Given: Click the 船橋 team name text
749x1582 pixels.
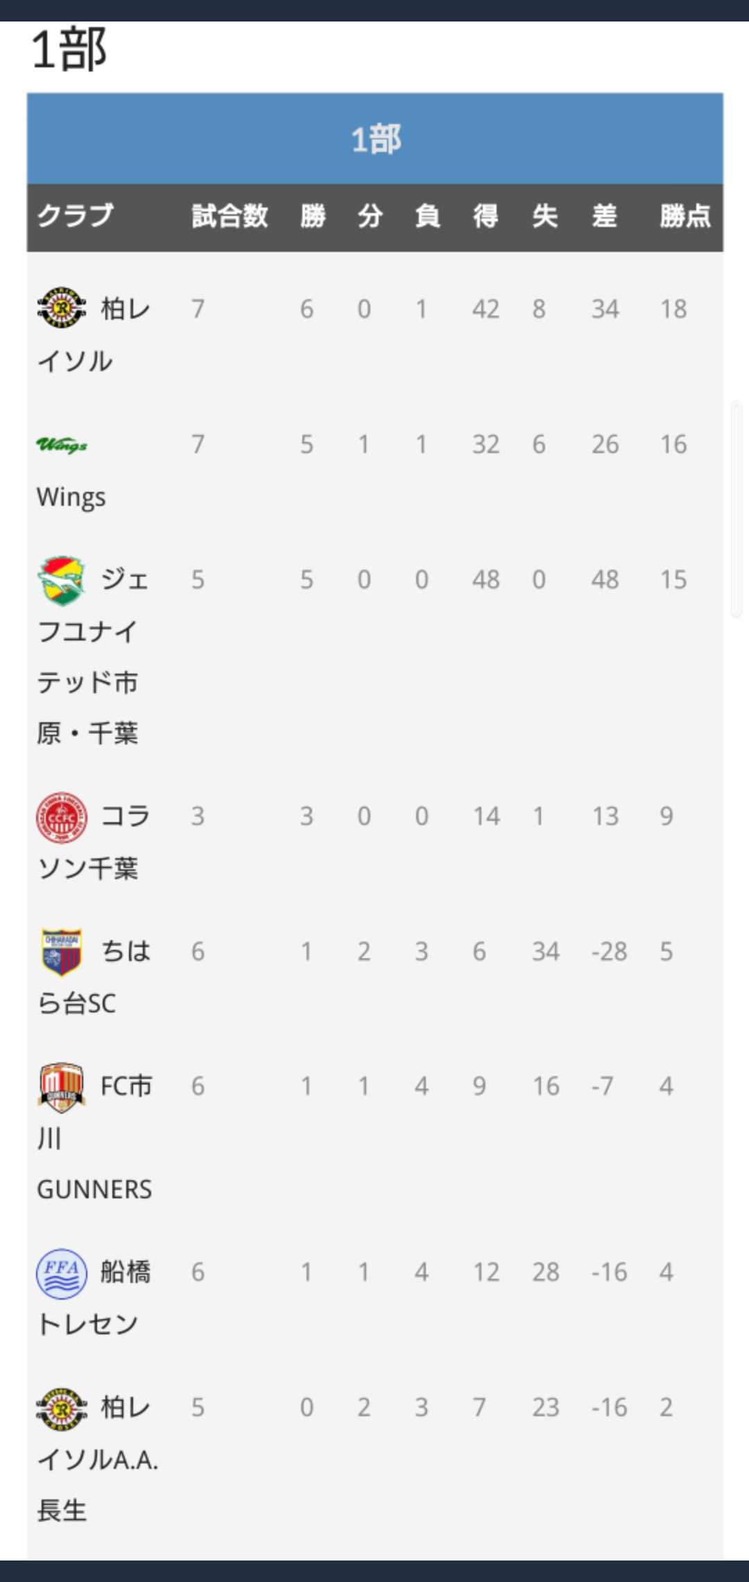Looking at the screenshot, I should click(x=126, y=1272).
